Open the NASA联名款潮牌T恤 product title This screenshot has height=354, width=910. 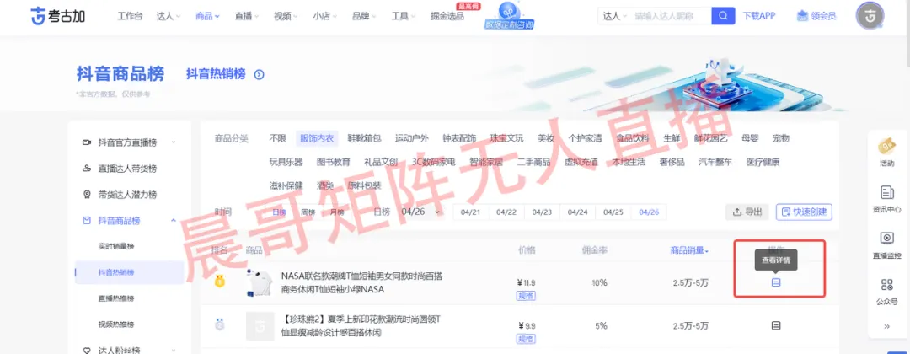click(x=361, y=282)
